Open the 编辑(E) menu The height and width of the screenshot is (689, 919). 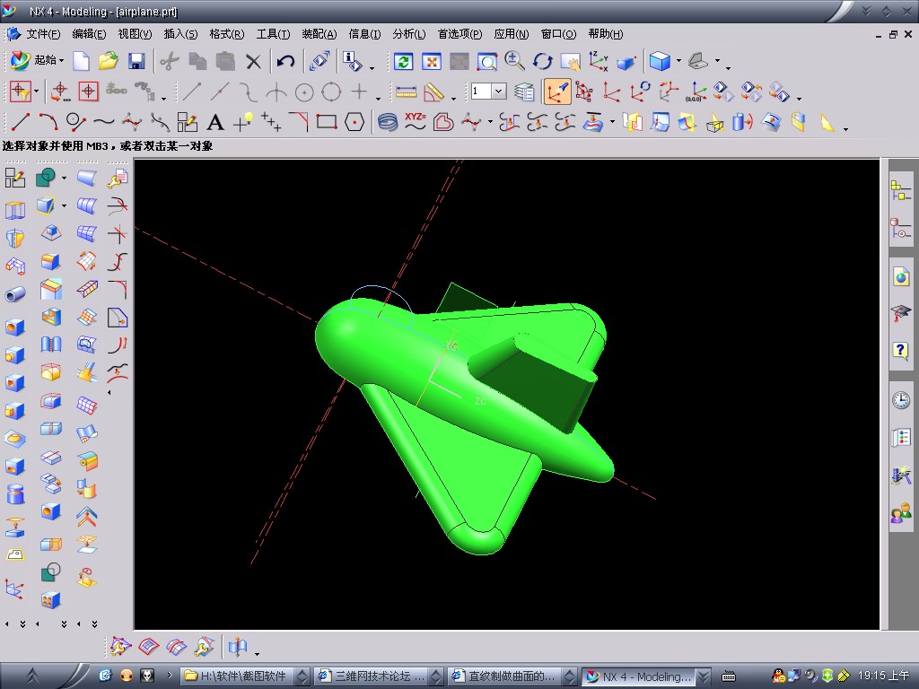(x=89, y=34)
